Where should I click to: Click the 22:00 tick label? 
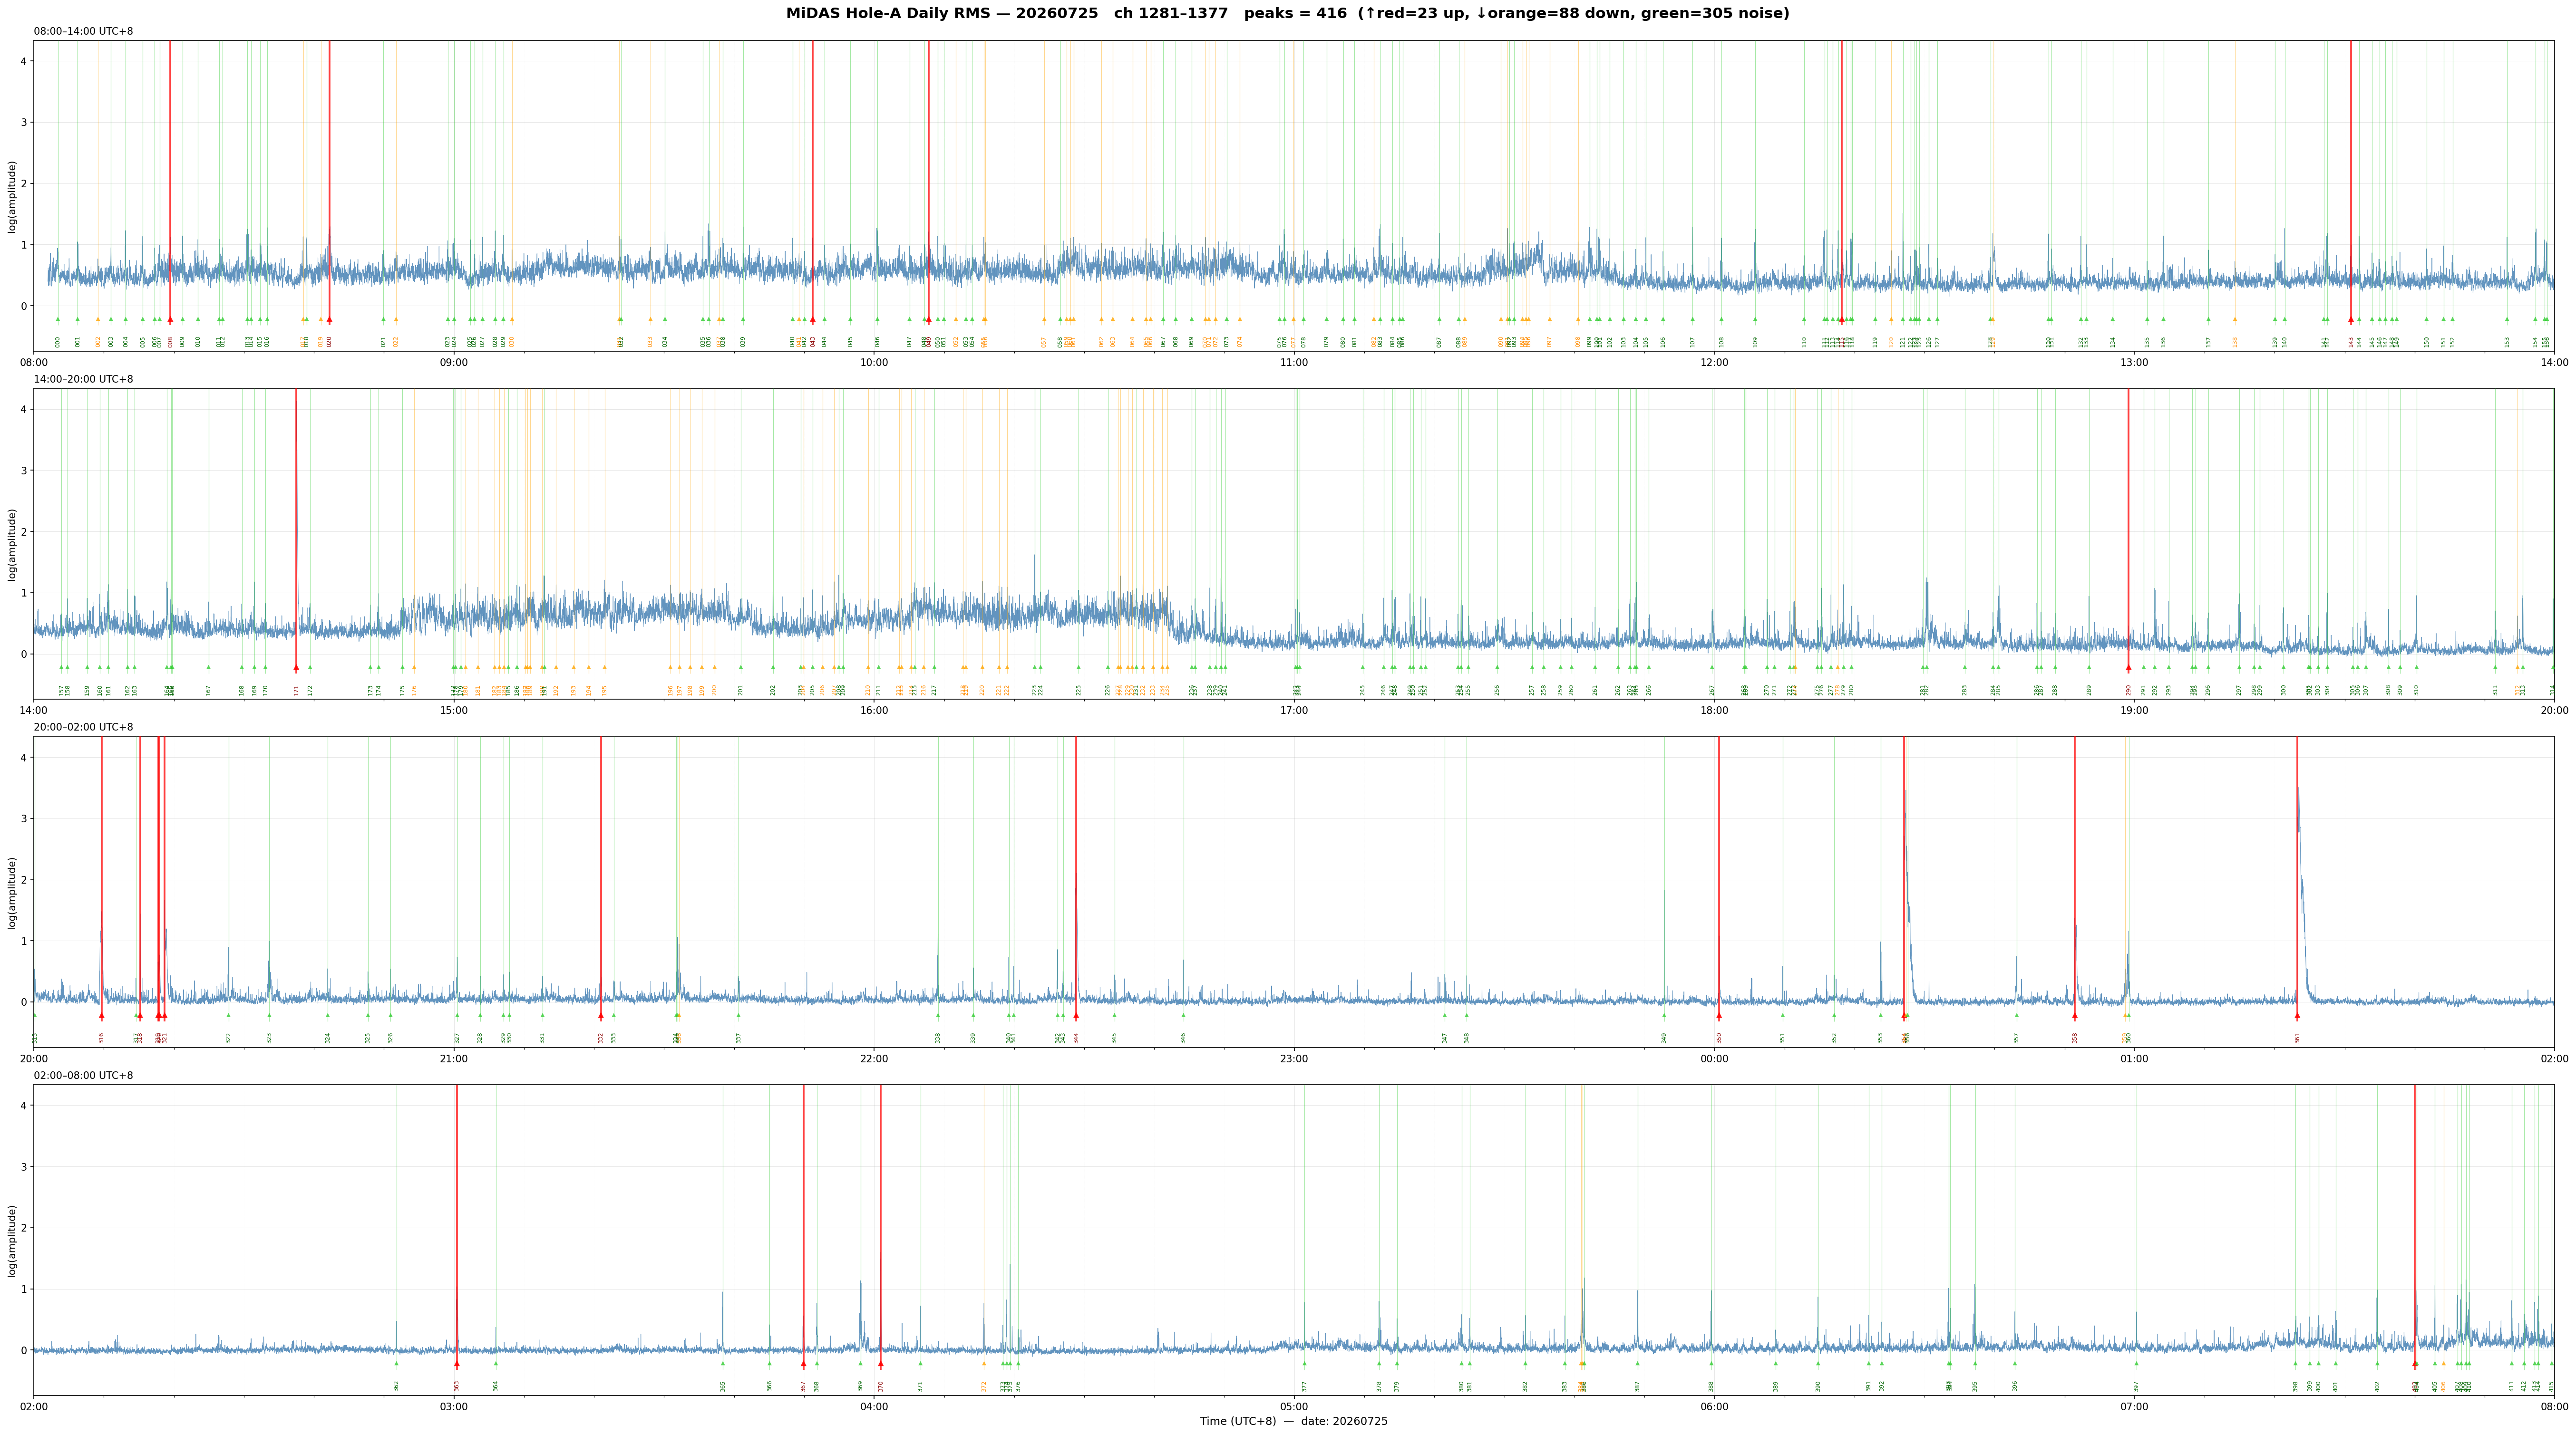click(874, 1058)
